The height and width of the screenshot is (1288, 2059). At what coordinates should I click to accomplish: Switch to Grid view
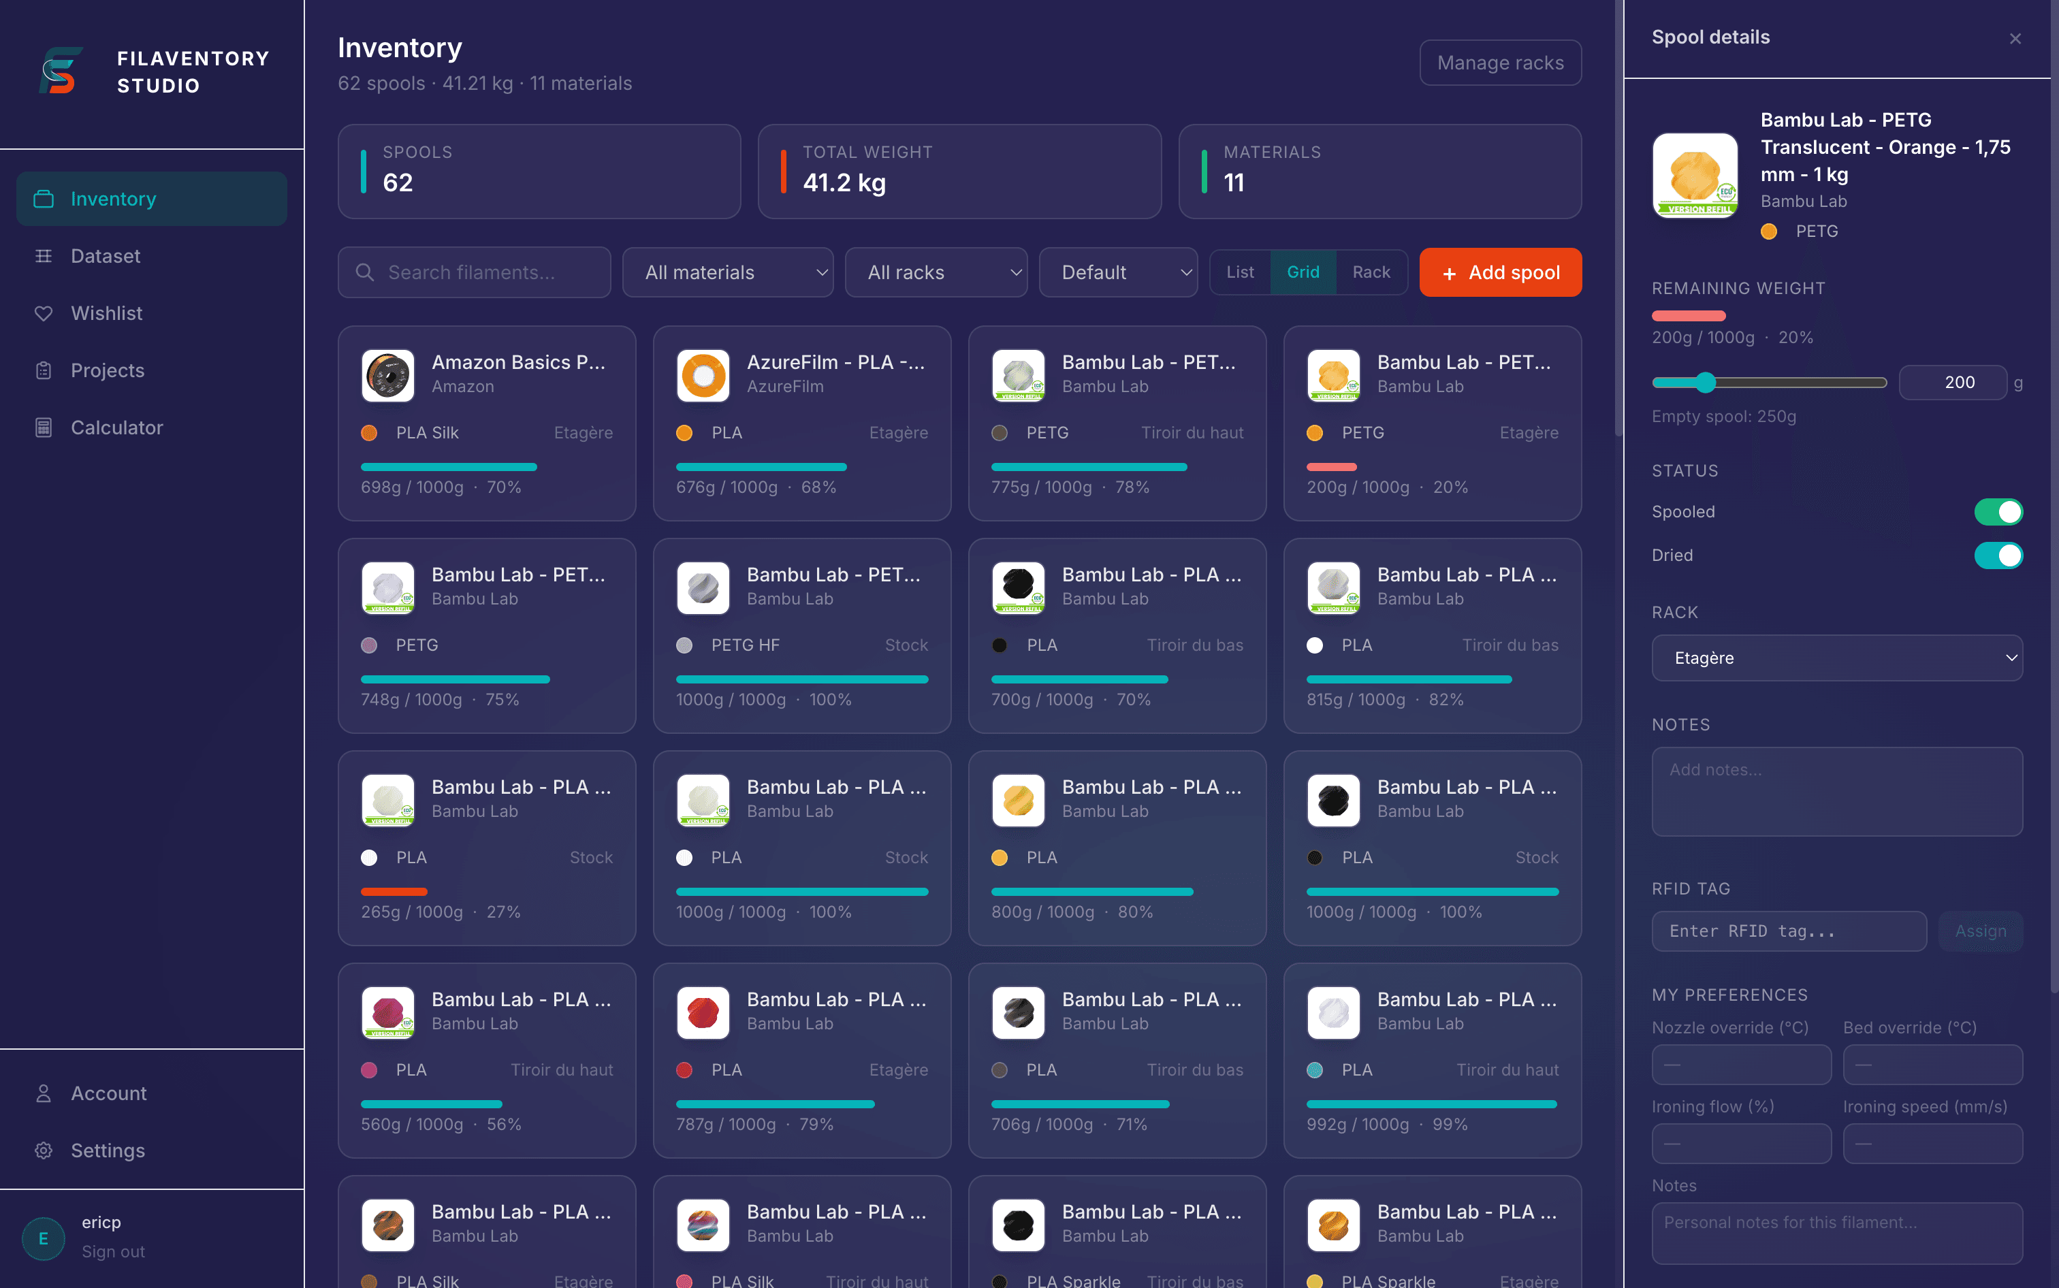[x=1303, y=272]
